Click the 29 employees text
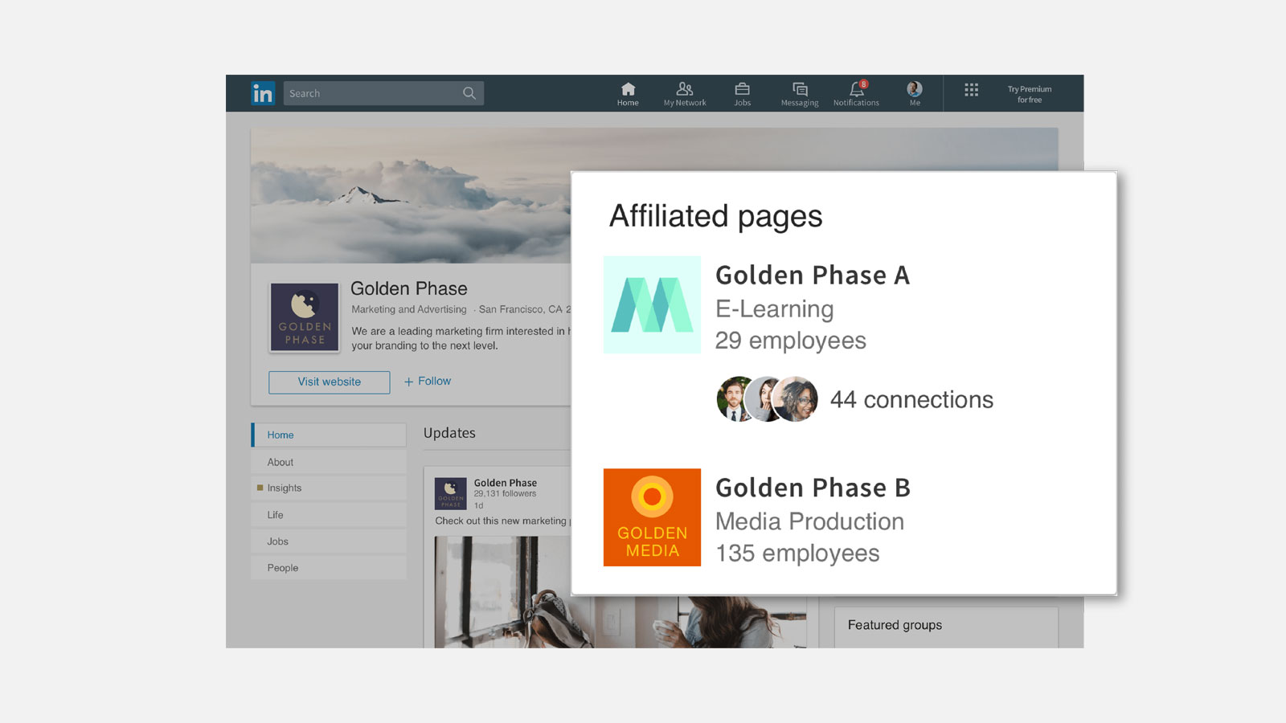The image size is (1286, 723). click(791, 341)
